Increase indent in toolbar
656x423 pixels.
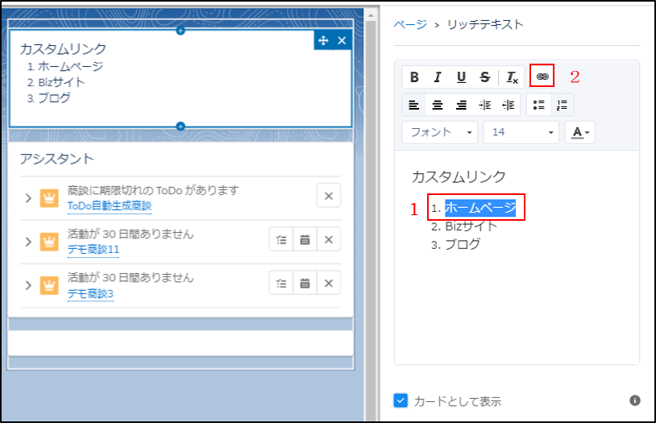pos(485,105)
